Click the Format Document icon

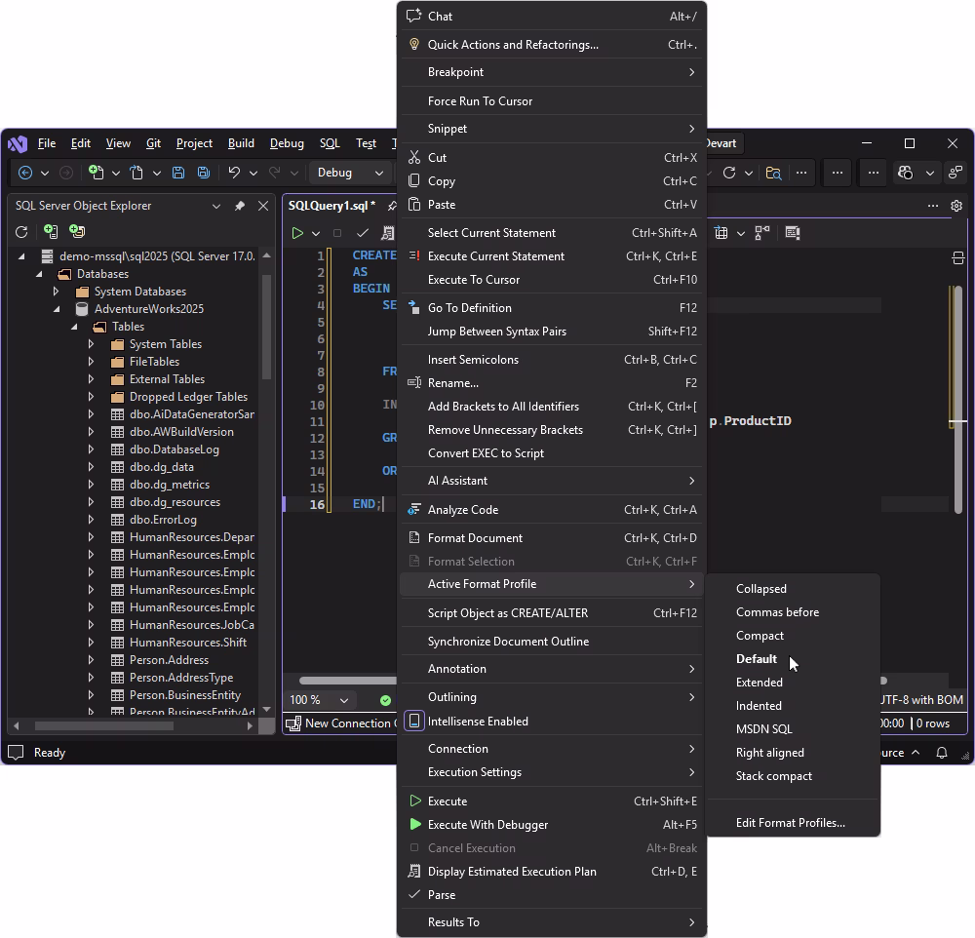click(413, 537)
